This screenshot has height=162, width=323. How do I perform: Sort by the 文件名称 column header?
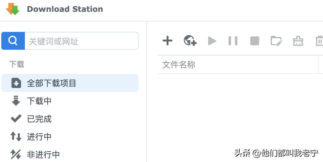179,65
